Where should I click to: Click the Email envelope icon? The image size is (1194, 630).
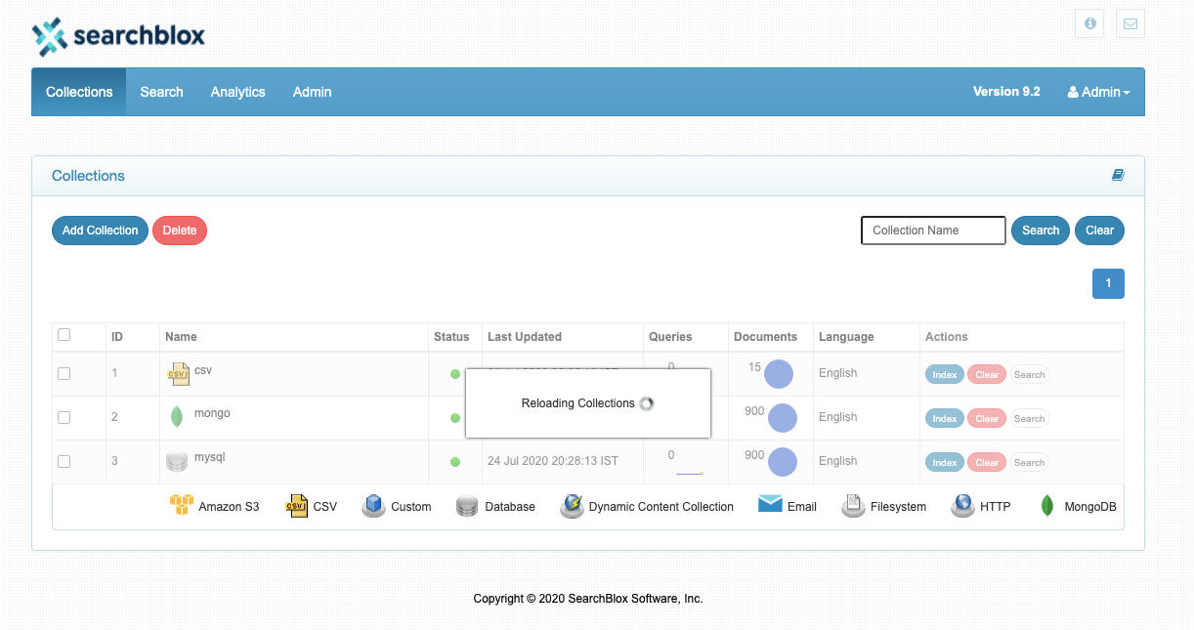770,504
